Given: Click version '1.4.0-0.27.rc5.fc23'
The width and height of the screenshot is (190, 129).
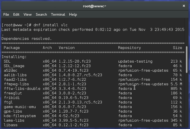Looking at the screenshot, I should 80,75.
